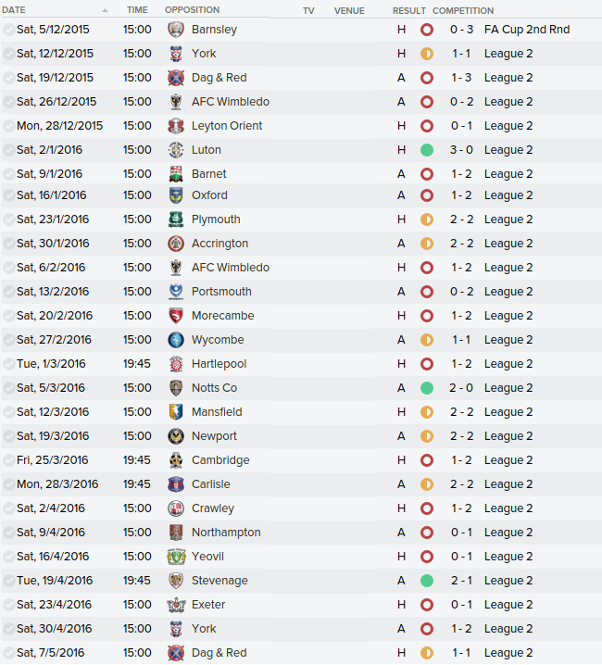Open the Northampton team link

click(226, 533)
